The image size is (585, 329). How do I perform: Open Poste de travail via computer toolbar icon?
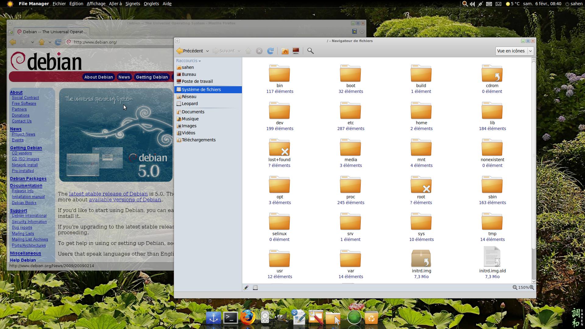pos(296,51)
